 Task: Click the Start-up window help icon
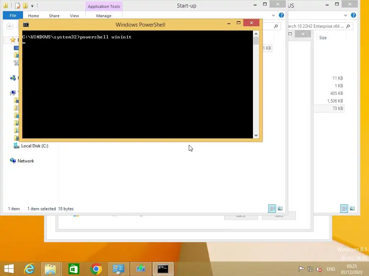click(x=281, y=15)
